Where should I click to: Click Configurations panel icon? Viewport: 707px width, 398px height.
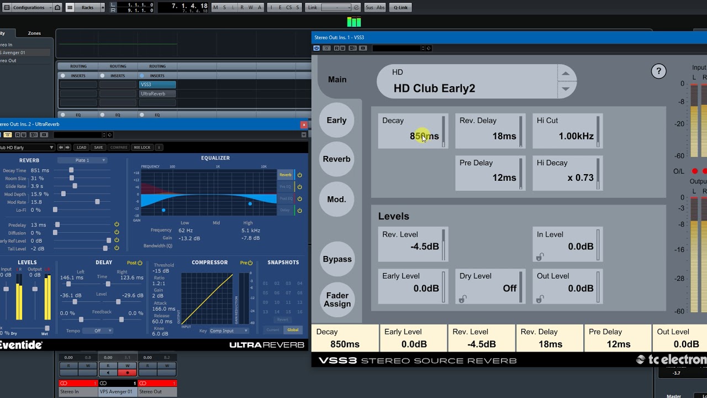pyautogui.click(x=8, y=8)
